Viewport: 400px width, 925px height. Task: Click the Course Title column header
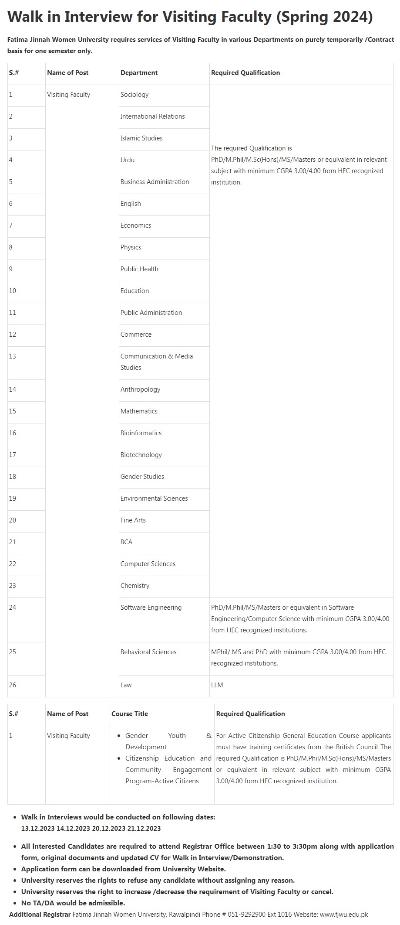pyautogui.click(x=130, y=714)
